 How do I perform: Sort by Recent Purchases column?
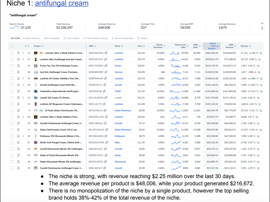point(159,46)
